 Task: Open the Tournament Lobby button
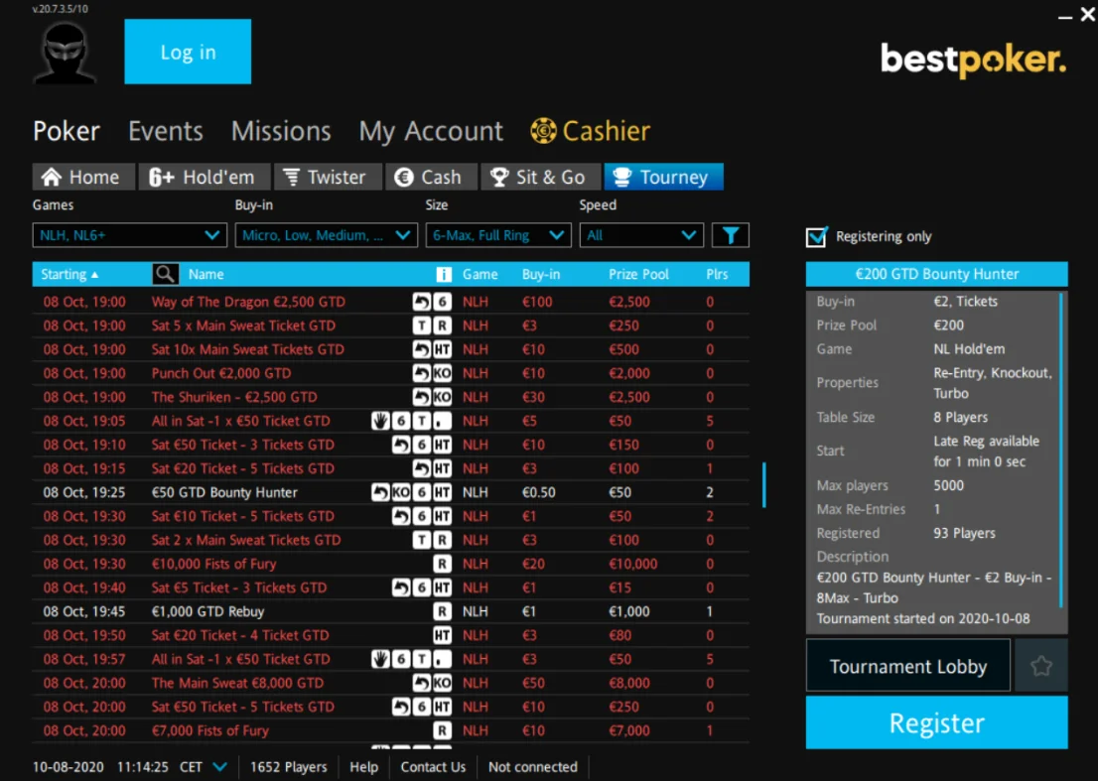(908, 666)
